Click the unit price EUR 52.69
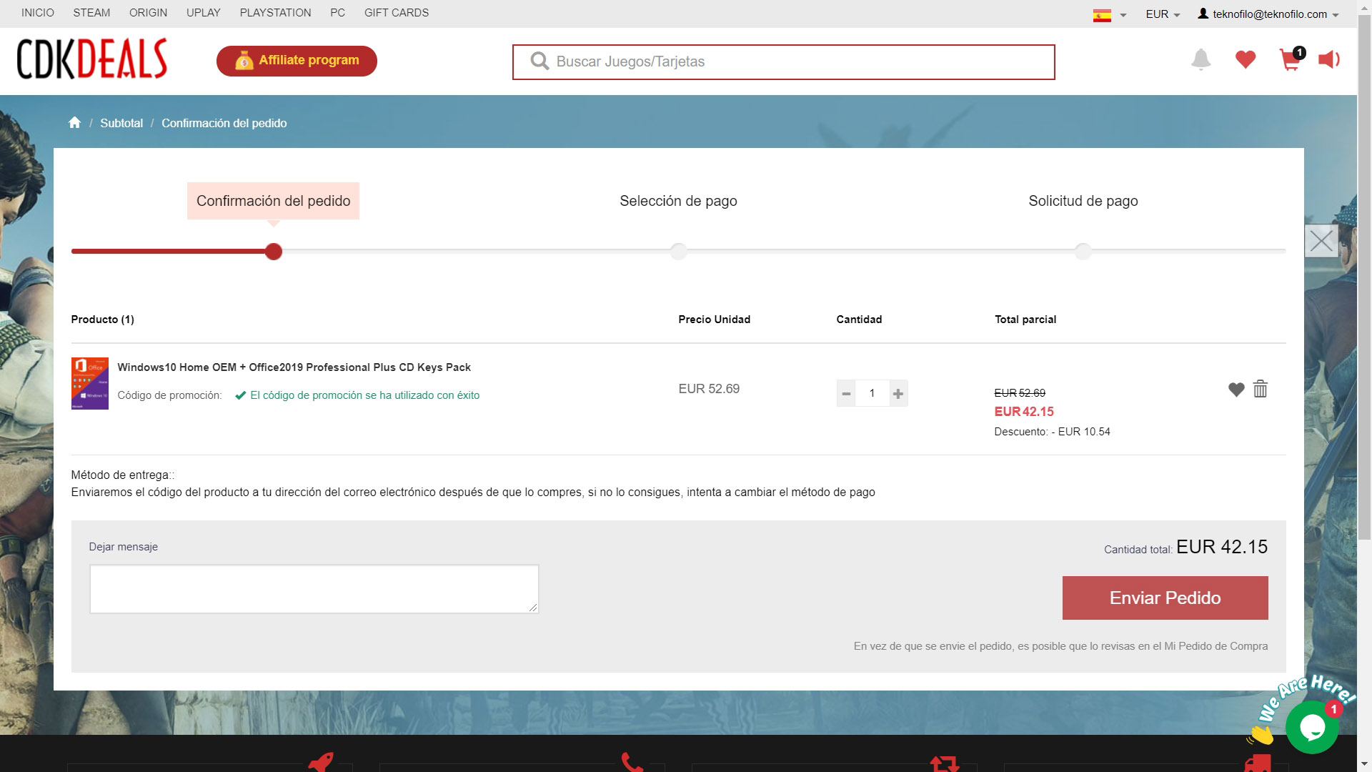The width and height of the screenshot is (1372, 772). pos(709,389)
